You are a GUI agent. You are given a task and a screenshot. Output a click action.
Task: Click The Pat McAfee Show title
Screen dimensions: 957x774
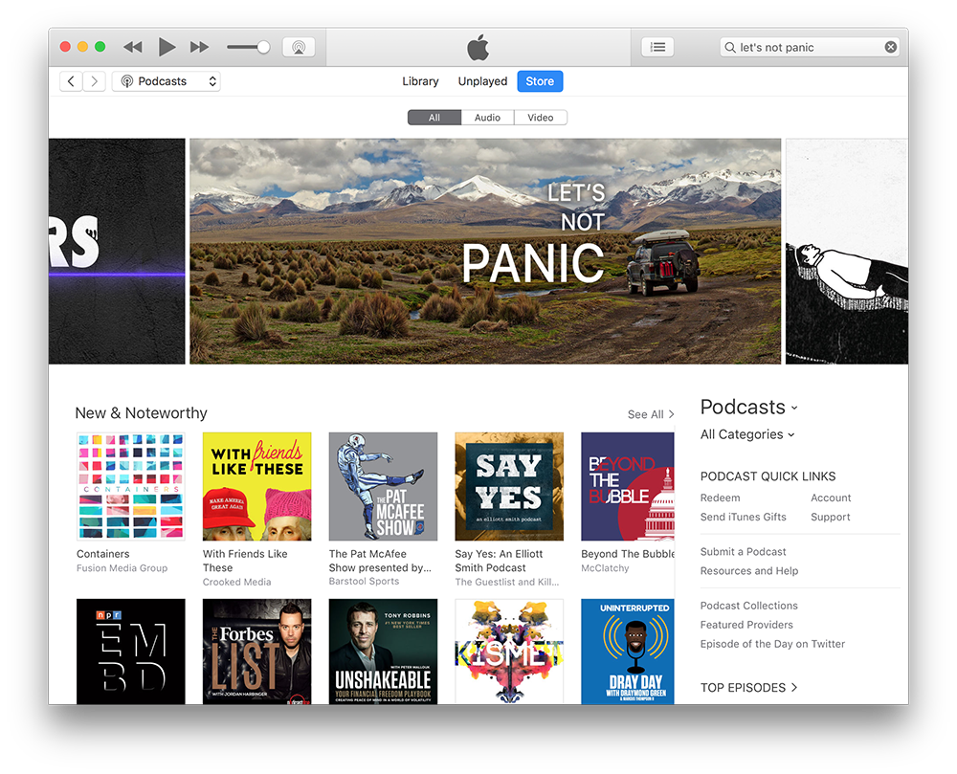[x=380, y=561]
